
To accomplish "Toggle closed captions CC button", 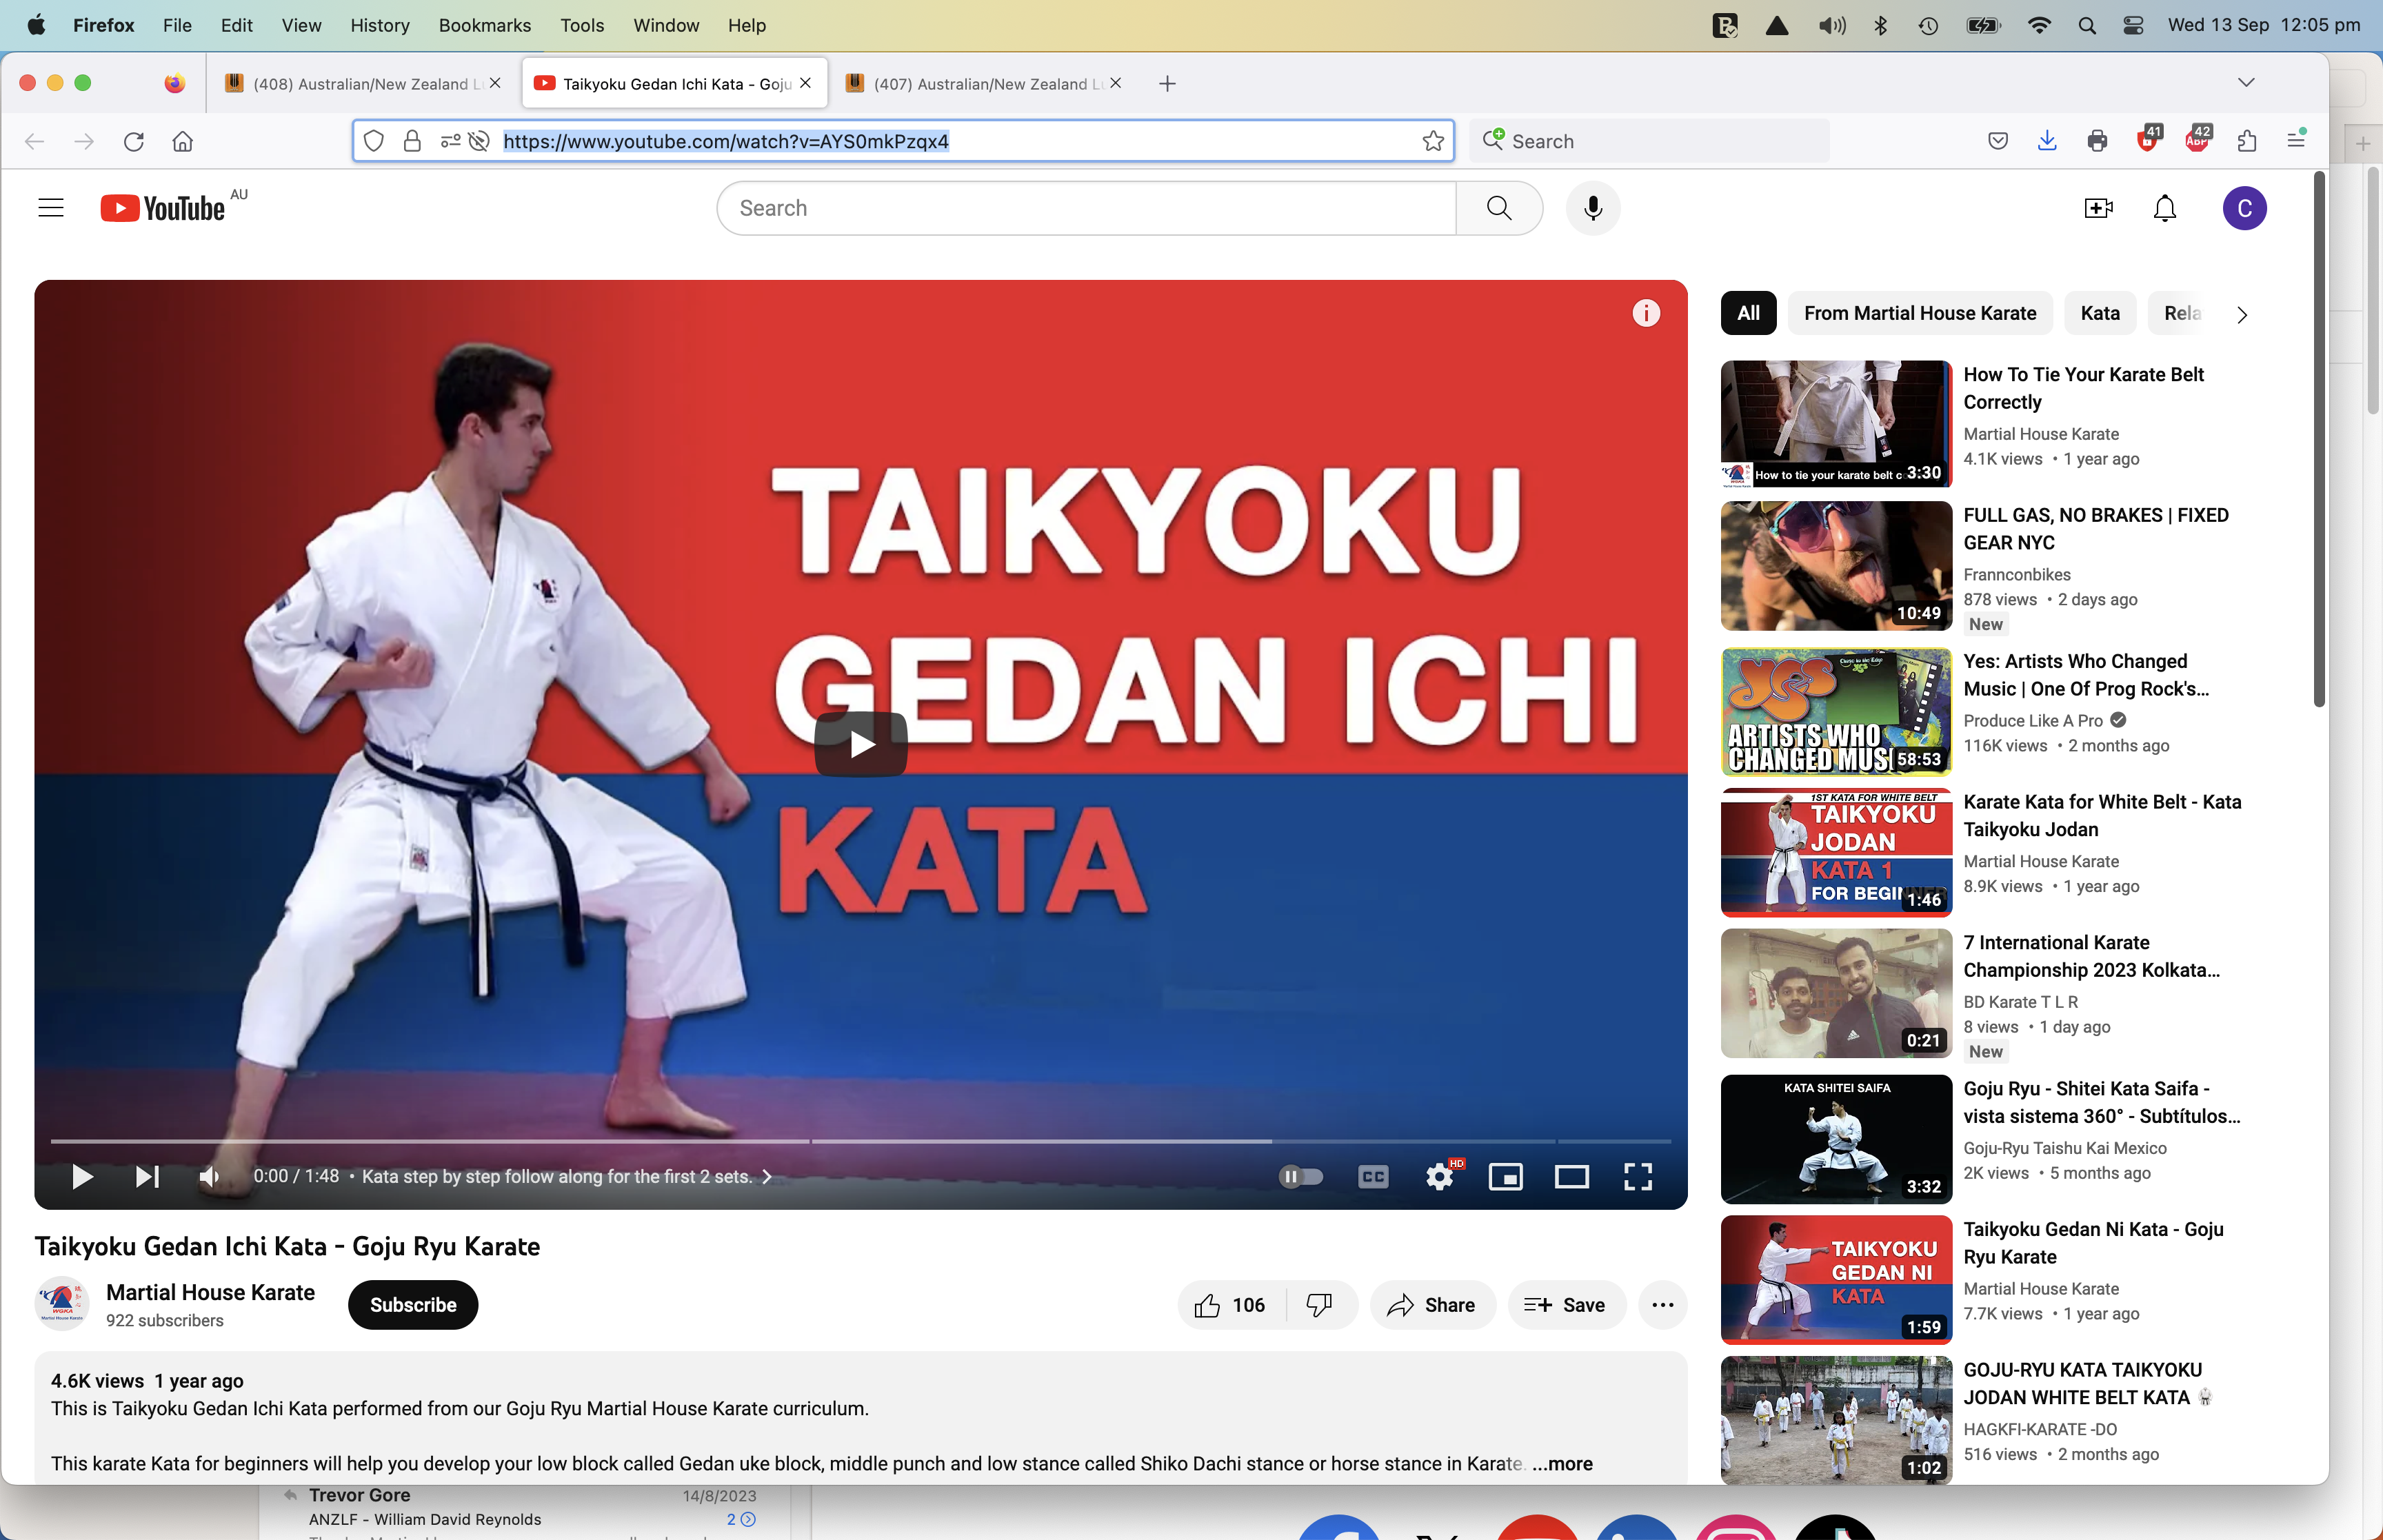I will point(1373,1176).
